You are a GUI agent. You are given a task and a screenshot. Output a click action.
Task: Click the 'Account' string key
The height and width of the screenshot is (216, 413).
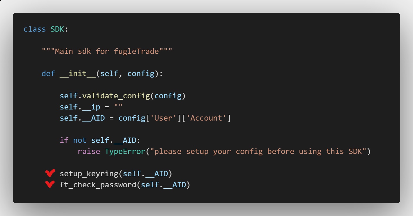click(x=206, y=118)
